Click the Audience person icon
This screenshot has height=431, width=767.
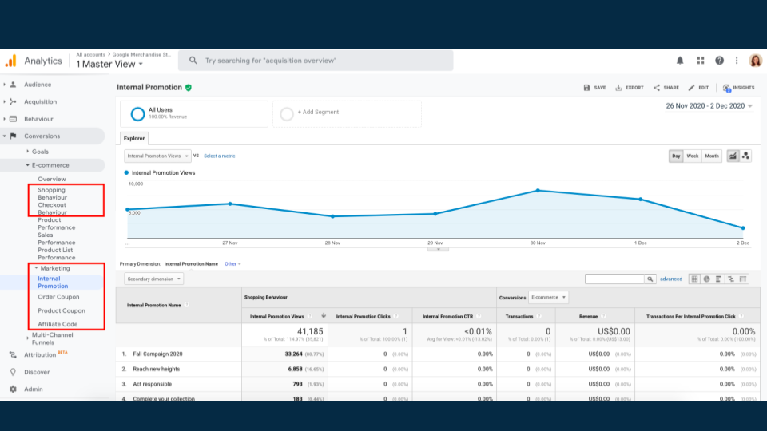click(14, 85)
